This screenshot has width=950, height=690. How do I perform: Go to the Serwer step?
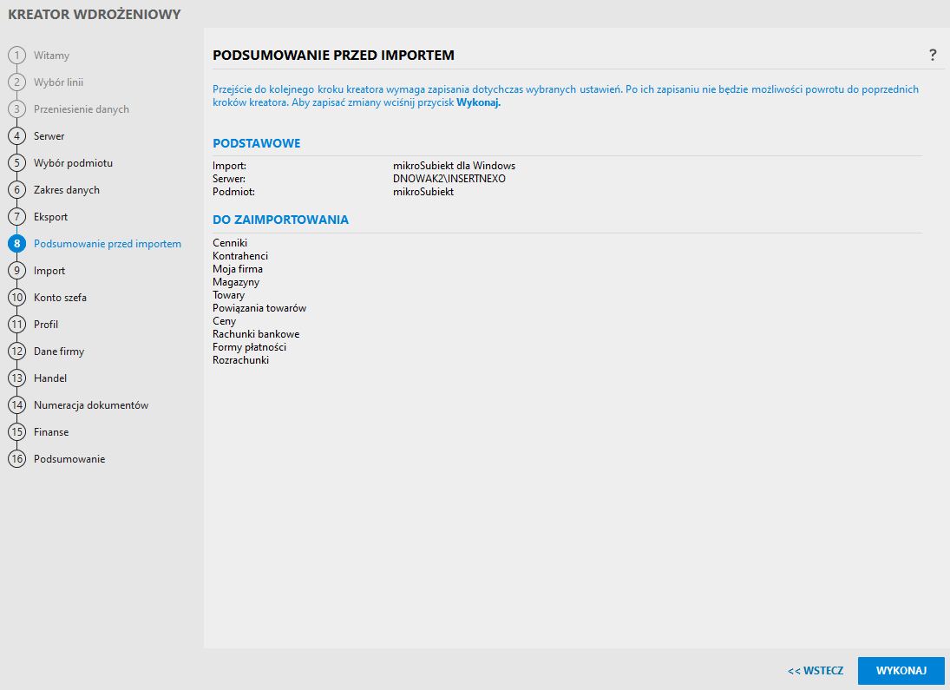49,135
